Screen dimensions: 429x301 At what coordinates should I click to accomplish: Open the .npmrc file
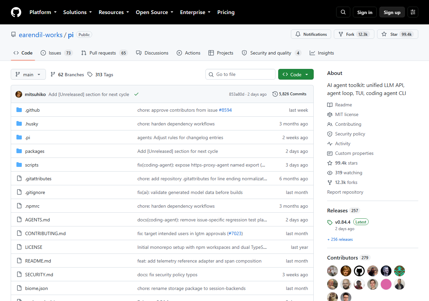pyautogui.click(x=32, y=206)
